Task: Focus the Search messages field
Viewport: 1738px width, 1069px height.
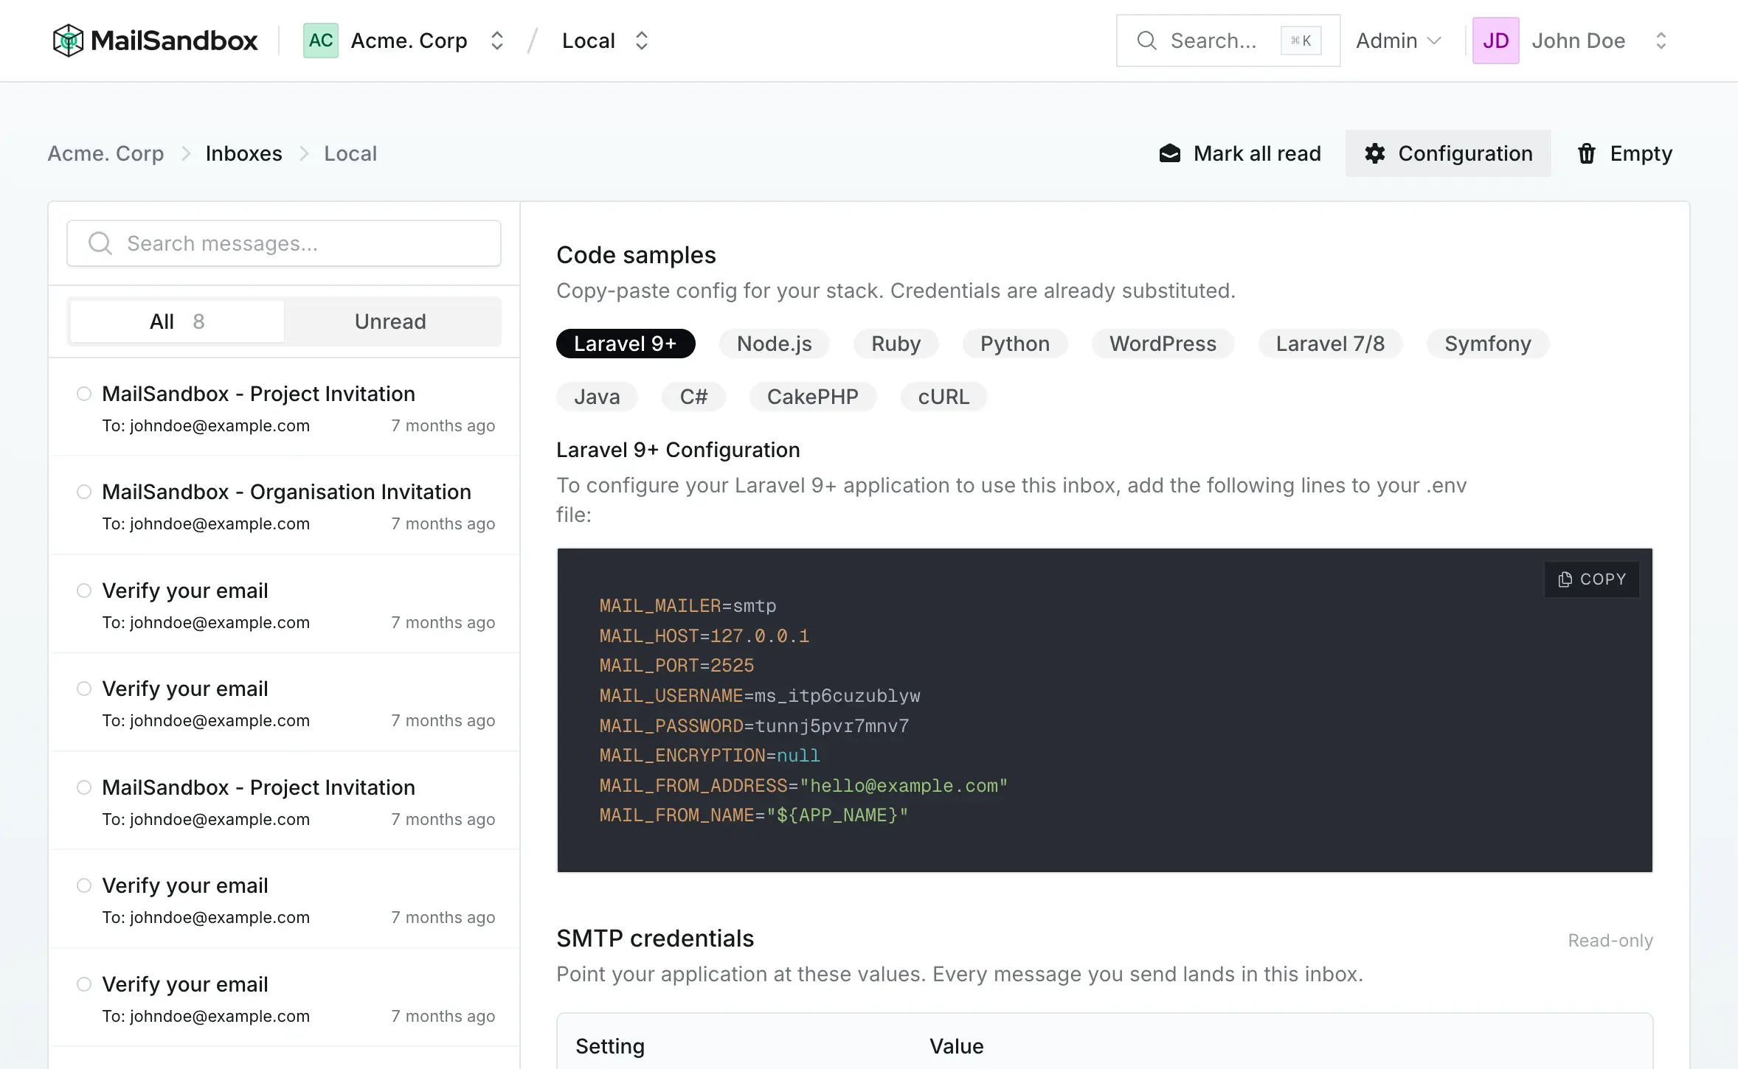Action: (284, 243)
